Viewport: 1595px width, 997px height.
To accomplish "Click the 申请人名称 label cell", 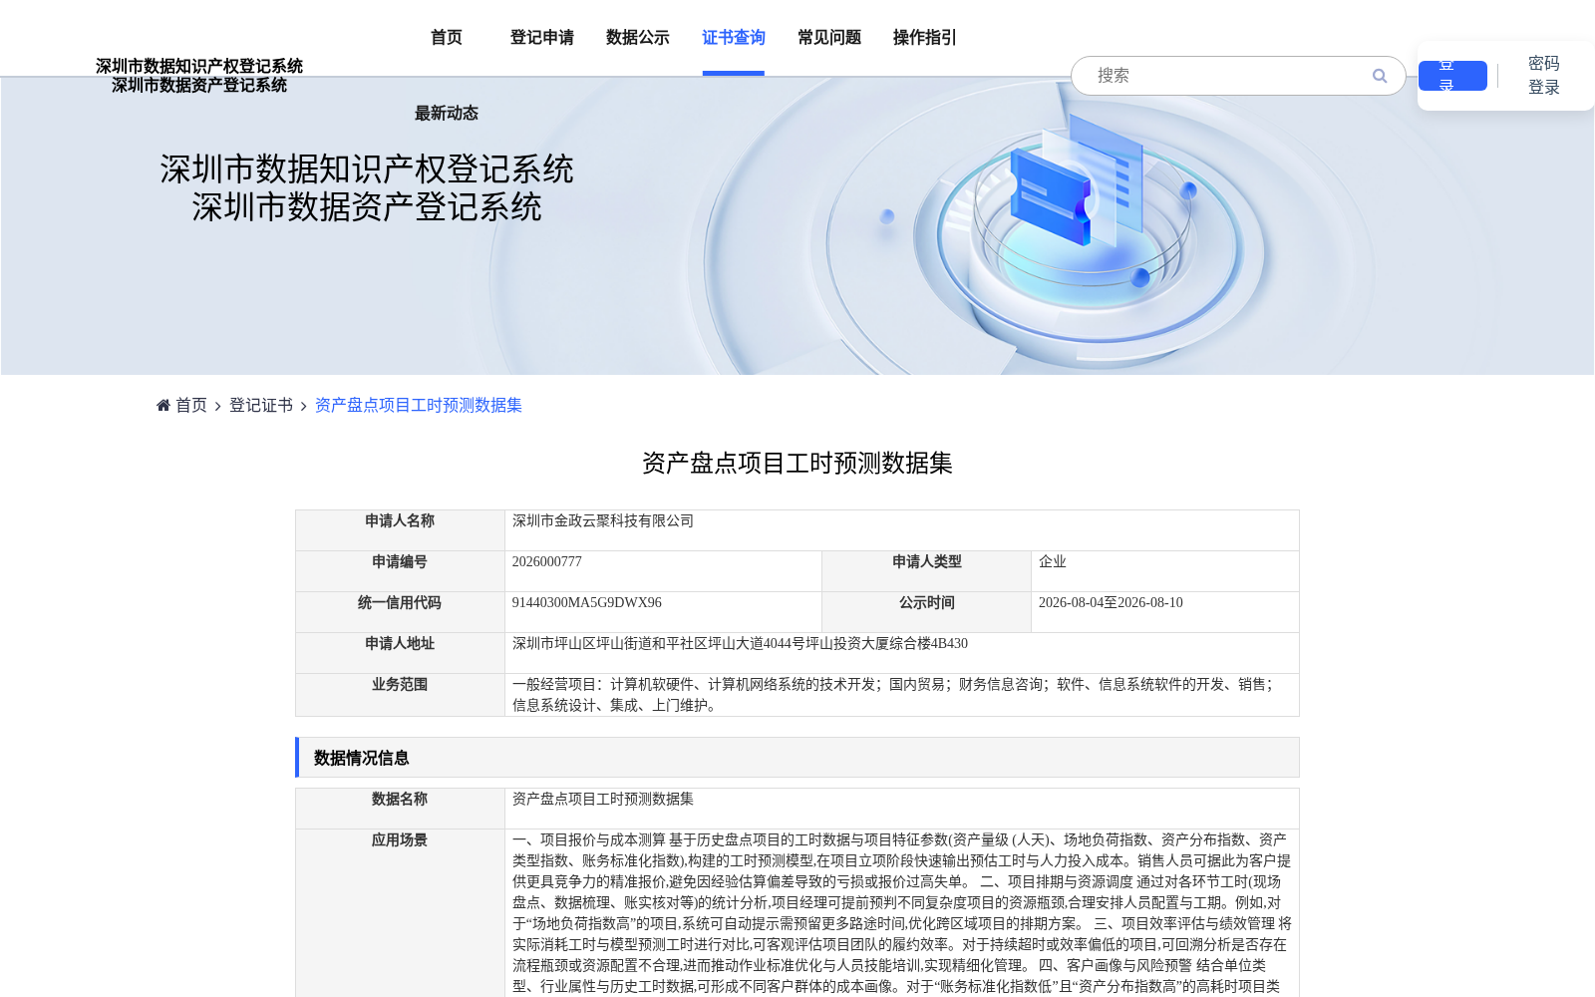I will click(x=400, y=530).
